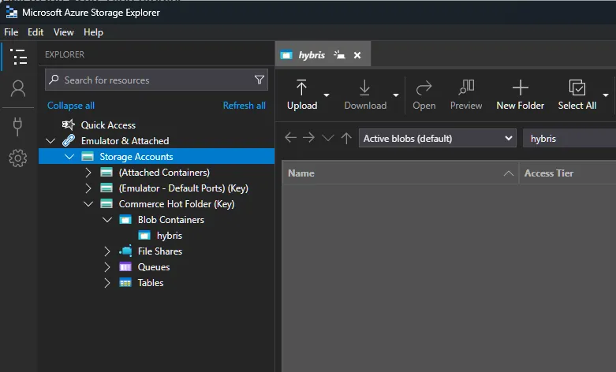Navigate forward with the right arrow
The image size is (616, 372).
pos(308,138)
